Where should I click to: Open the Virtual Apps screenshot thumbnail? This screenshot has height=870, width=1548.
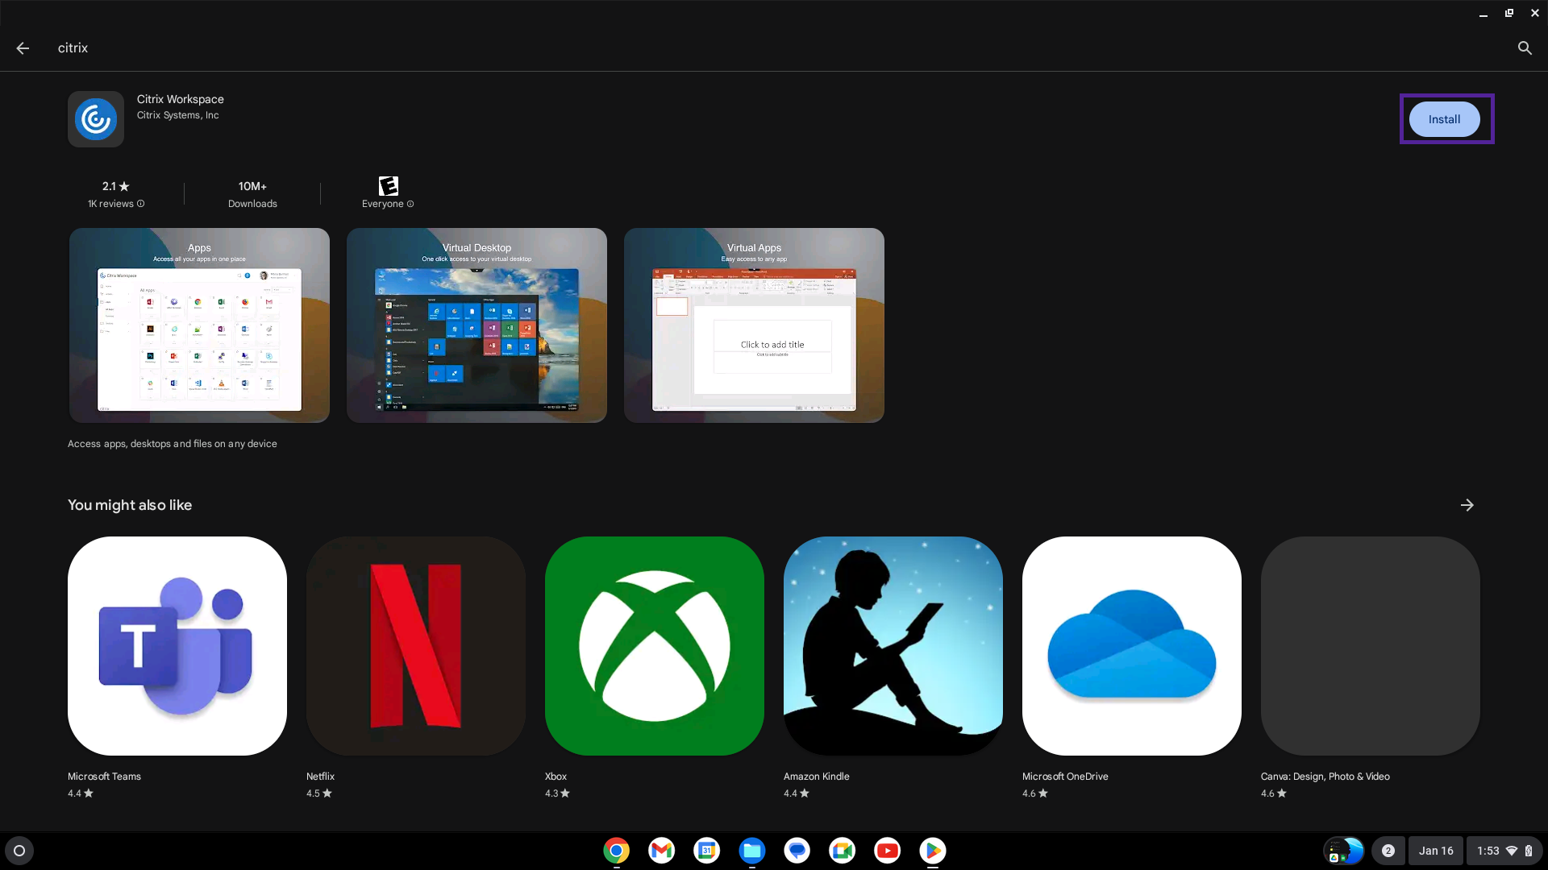(x=754, y=325)
